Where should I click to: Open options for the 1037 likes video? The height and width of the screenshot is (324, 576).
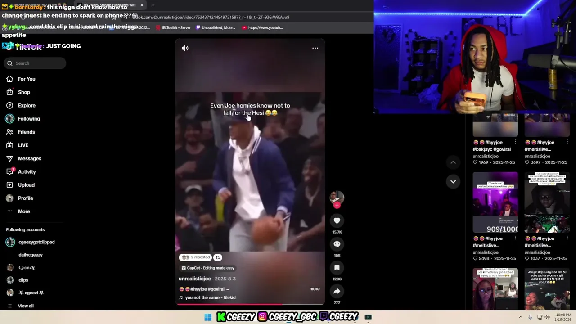[567, 238]
